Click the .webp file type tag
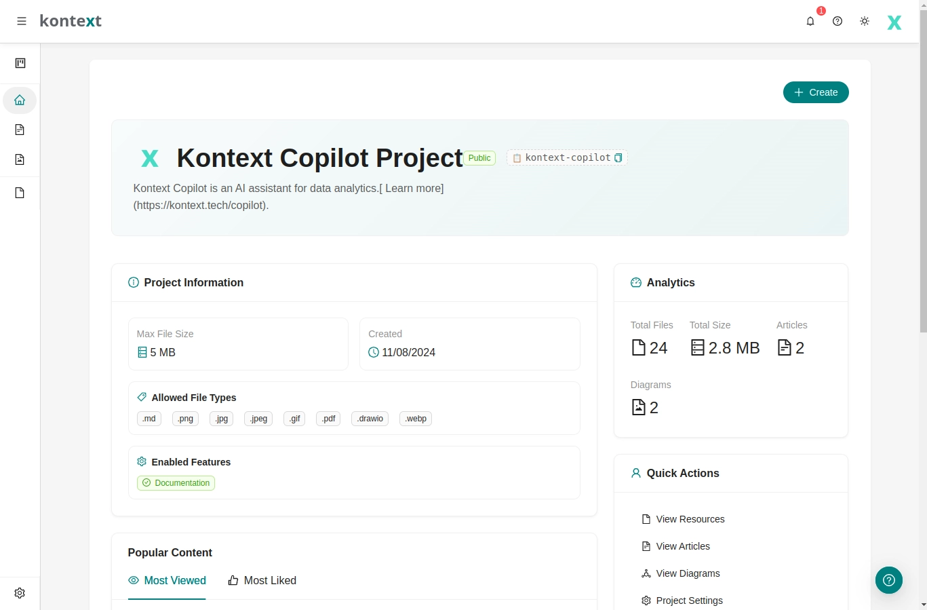927x610 pixels. (416, 419)
